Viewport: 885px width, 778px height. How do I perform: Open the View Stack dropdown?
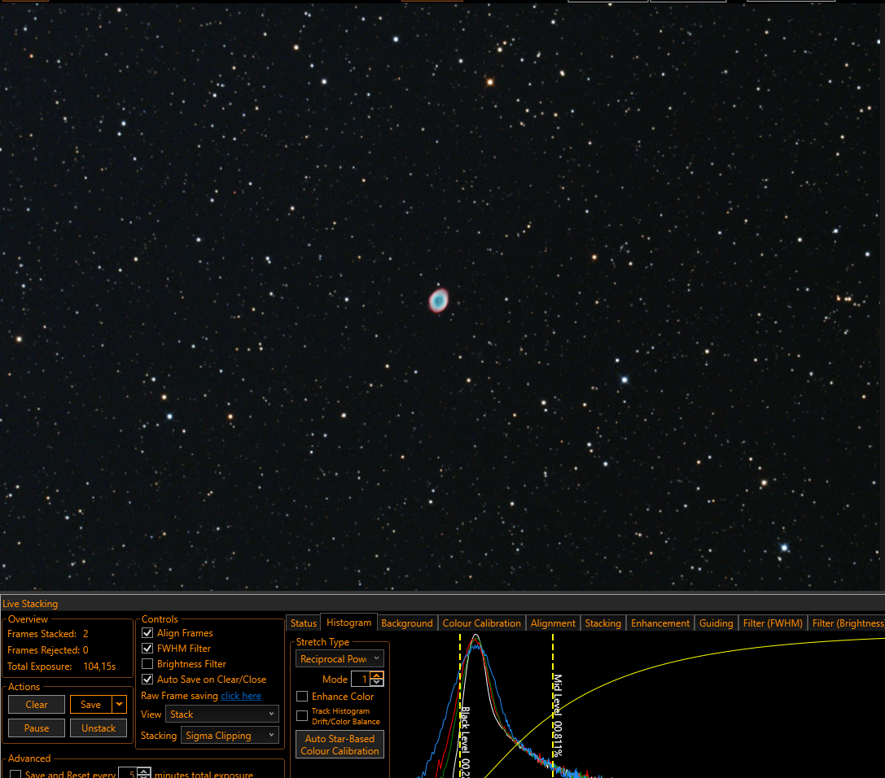pos(221,715)
